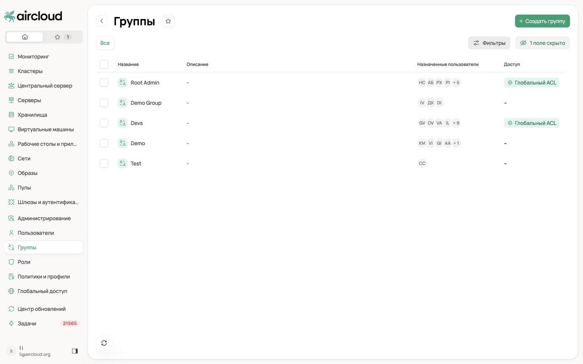The image size is (583, 364).
Task: Navigate to Серверы
Action: pos(44,100)
